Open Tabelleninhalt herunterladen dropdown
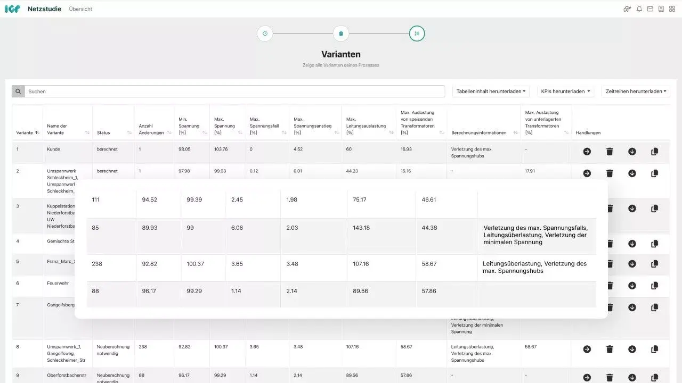This screenshot has height=383, width=682. coord(491,91)
